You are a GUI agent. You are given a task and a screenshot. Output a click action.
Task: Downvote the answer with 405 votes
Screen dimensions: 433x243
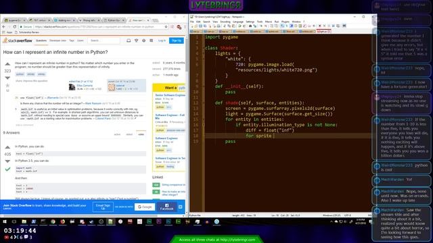tap(7, 161)
